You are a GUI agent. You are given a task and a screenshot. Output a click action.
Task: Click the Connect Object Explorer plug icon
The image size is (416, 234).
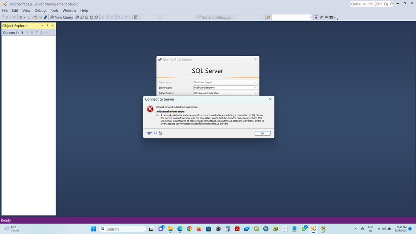(x=22, y=32)
